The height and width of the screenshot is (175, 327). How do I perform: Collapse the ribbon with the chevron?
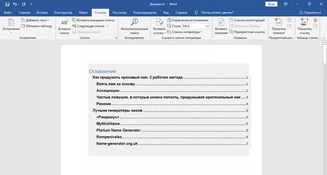point(323,38)
